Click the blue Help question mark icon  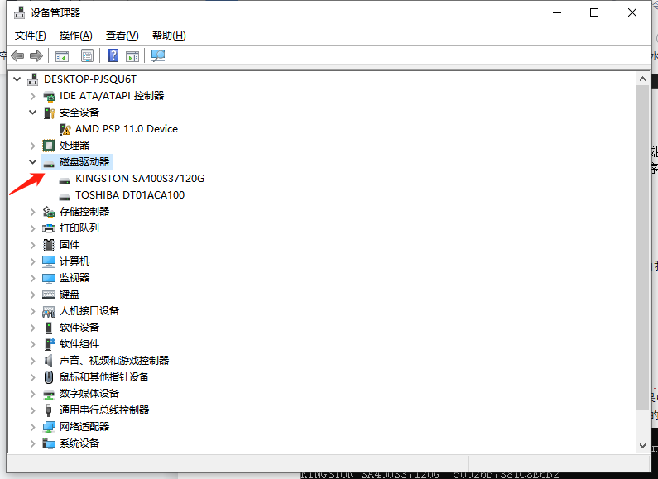(113, 55)
